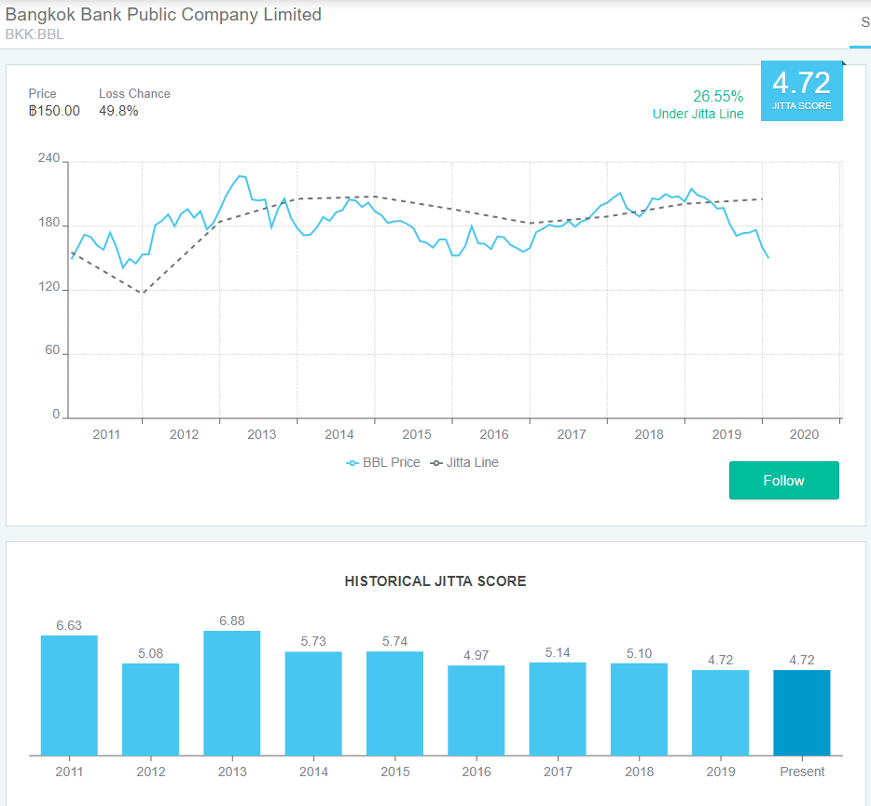Select the 2015 Jitta score bar

tap(395, 704)
